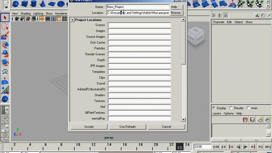
Task: Create a polygon torus from shelf
Action: click(x=61, y=4)
